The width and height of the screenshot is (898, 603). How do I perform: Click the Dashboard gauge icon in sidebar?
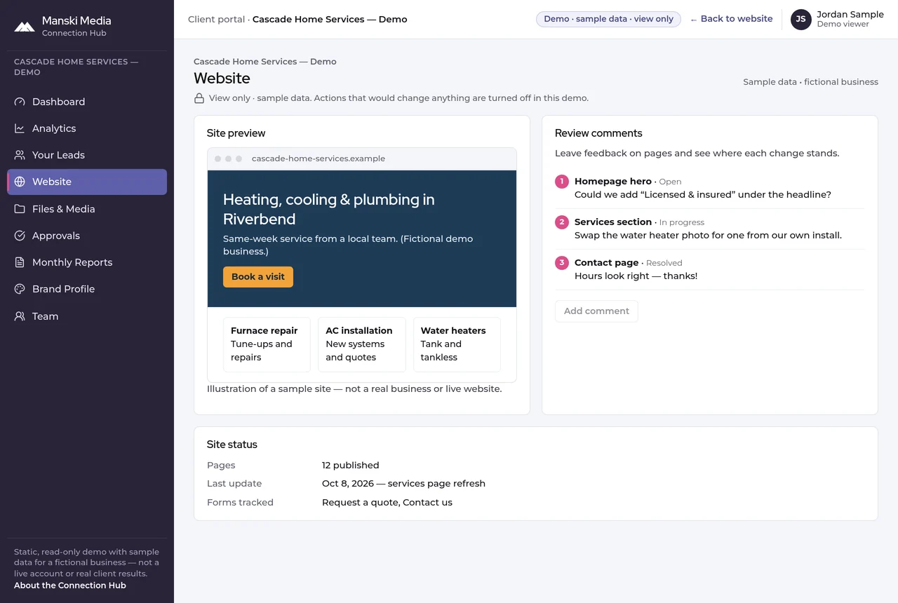coord(20,102)
